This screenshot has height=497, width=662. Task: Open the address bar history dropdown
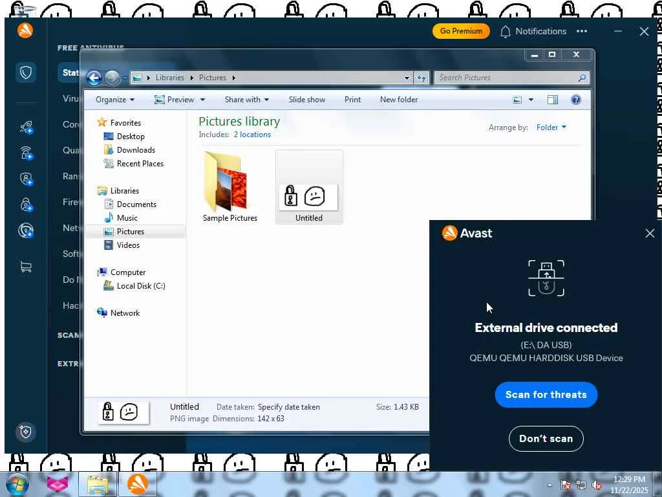(x=407, y=78)
